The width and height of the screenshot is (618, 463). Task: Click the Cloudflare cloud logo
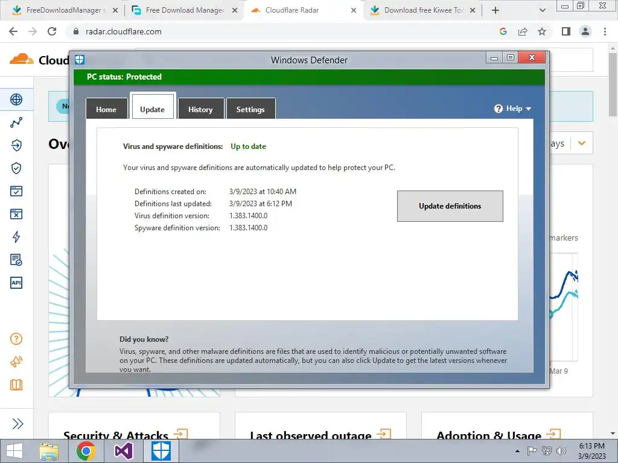point(21,59)
